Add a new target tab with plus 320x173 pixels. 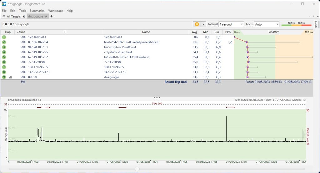coord(52,16)
